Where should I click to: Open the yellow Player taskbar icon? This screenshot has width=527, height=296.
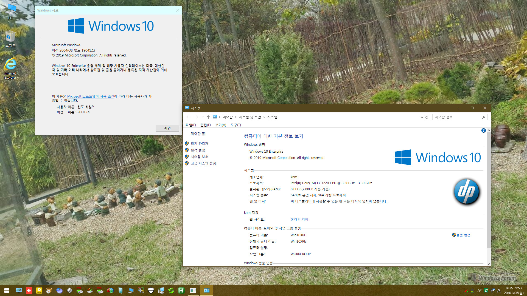pos(39,291)
